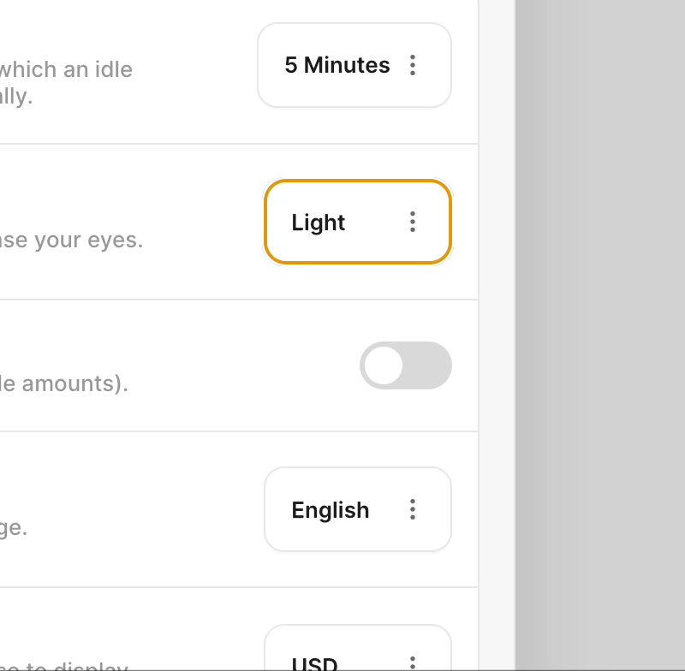The image size is (685, 671).
Task: Open the English language dropdown
Action: (357, 510)
